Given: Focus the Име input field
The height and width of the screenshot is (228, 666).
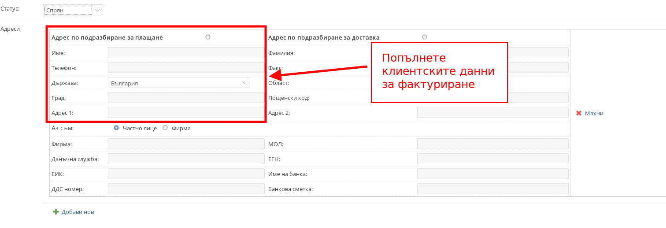Looking at the screenshot, I should point(185,53).
